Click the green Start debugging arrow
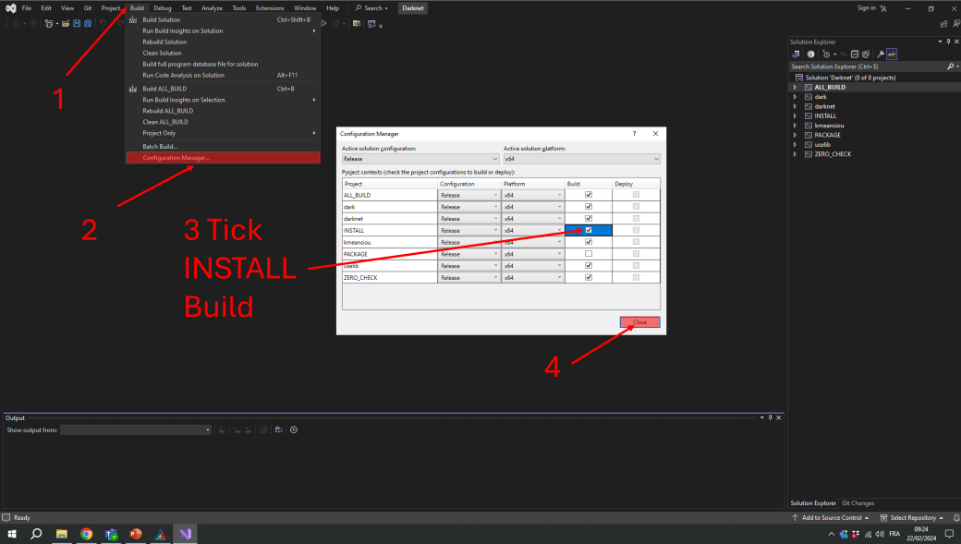 tap(323, 23)
